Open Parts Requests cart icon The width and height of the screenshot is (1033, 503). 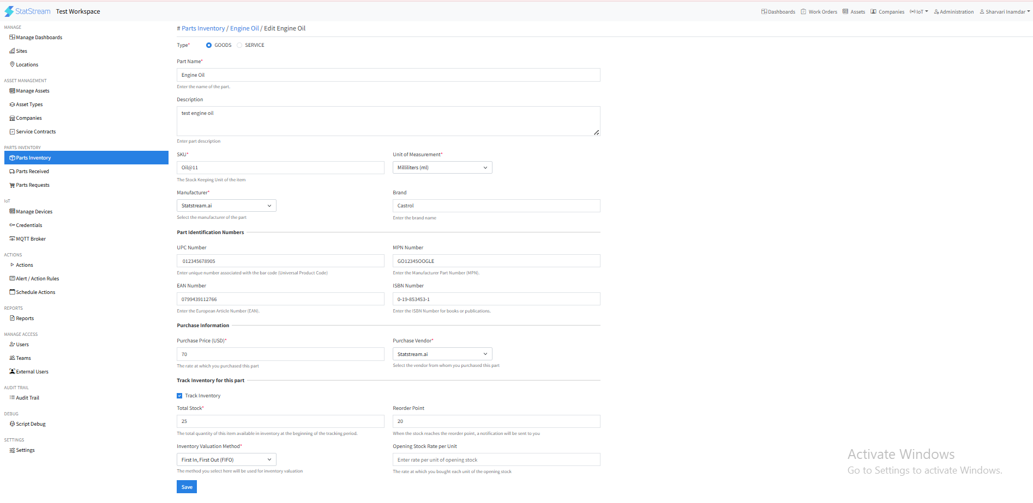(12, 185)
